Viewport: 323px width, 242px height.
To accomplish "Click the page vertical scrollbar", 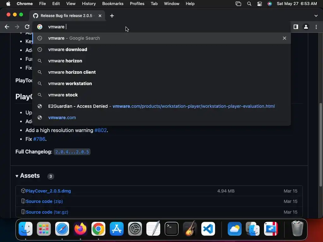I will click(320, 144).
